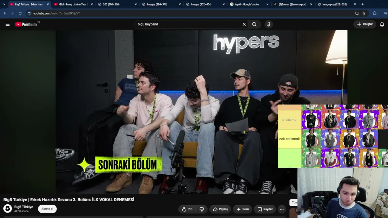Viewport: 388px width, 218px height.
Task: Clear the search box with the X icon
Action: click(x=244, y=24)
